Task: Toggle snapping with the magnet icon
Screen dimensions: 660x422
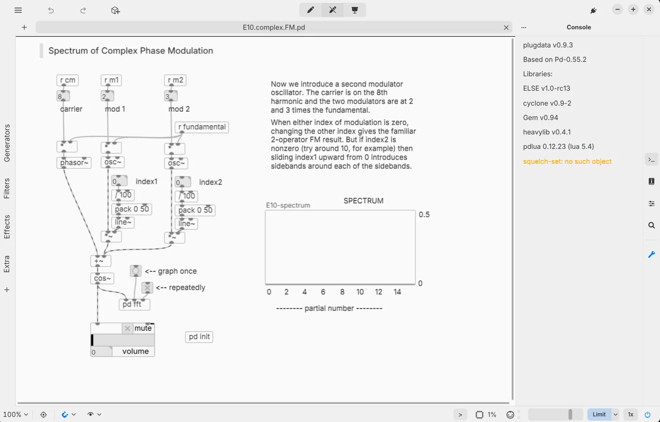Action: pos(65,415)
